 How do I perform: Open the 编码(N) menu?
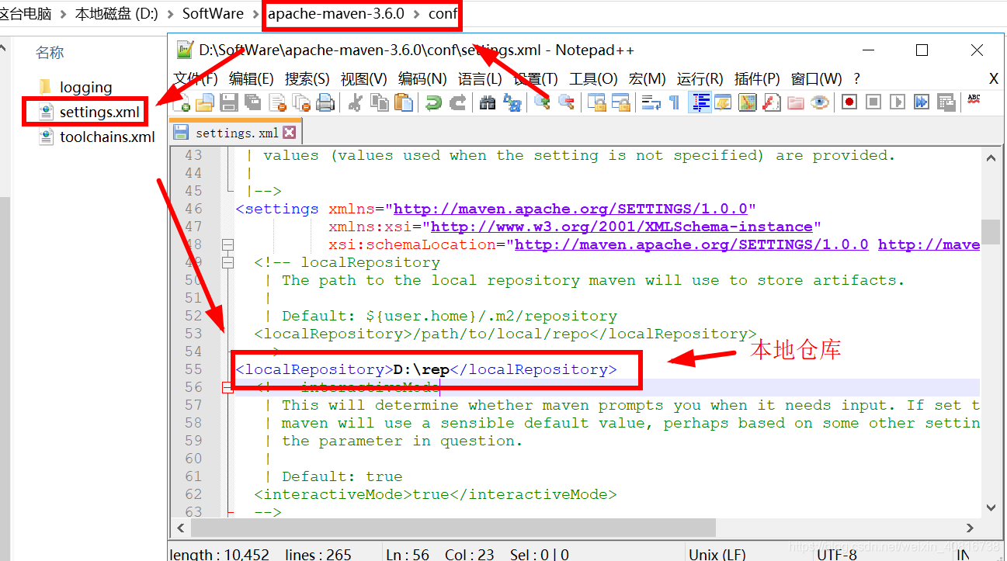(422, 79)
